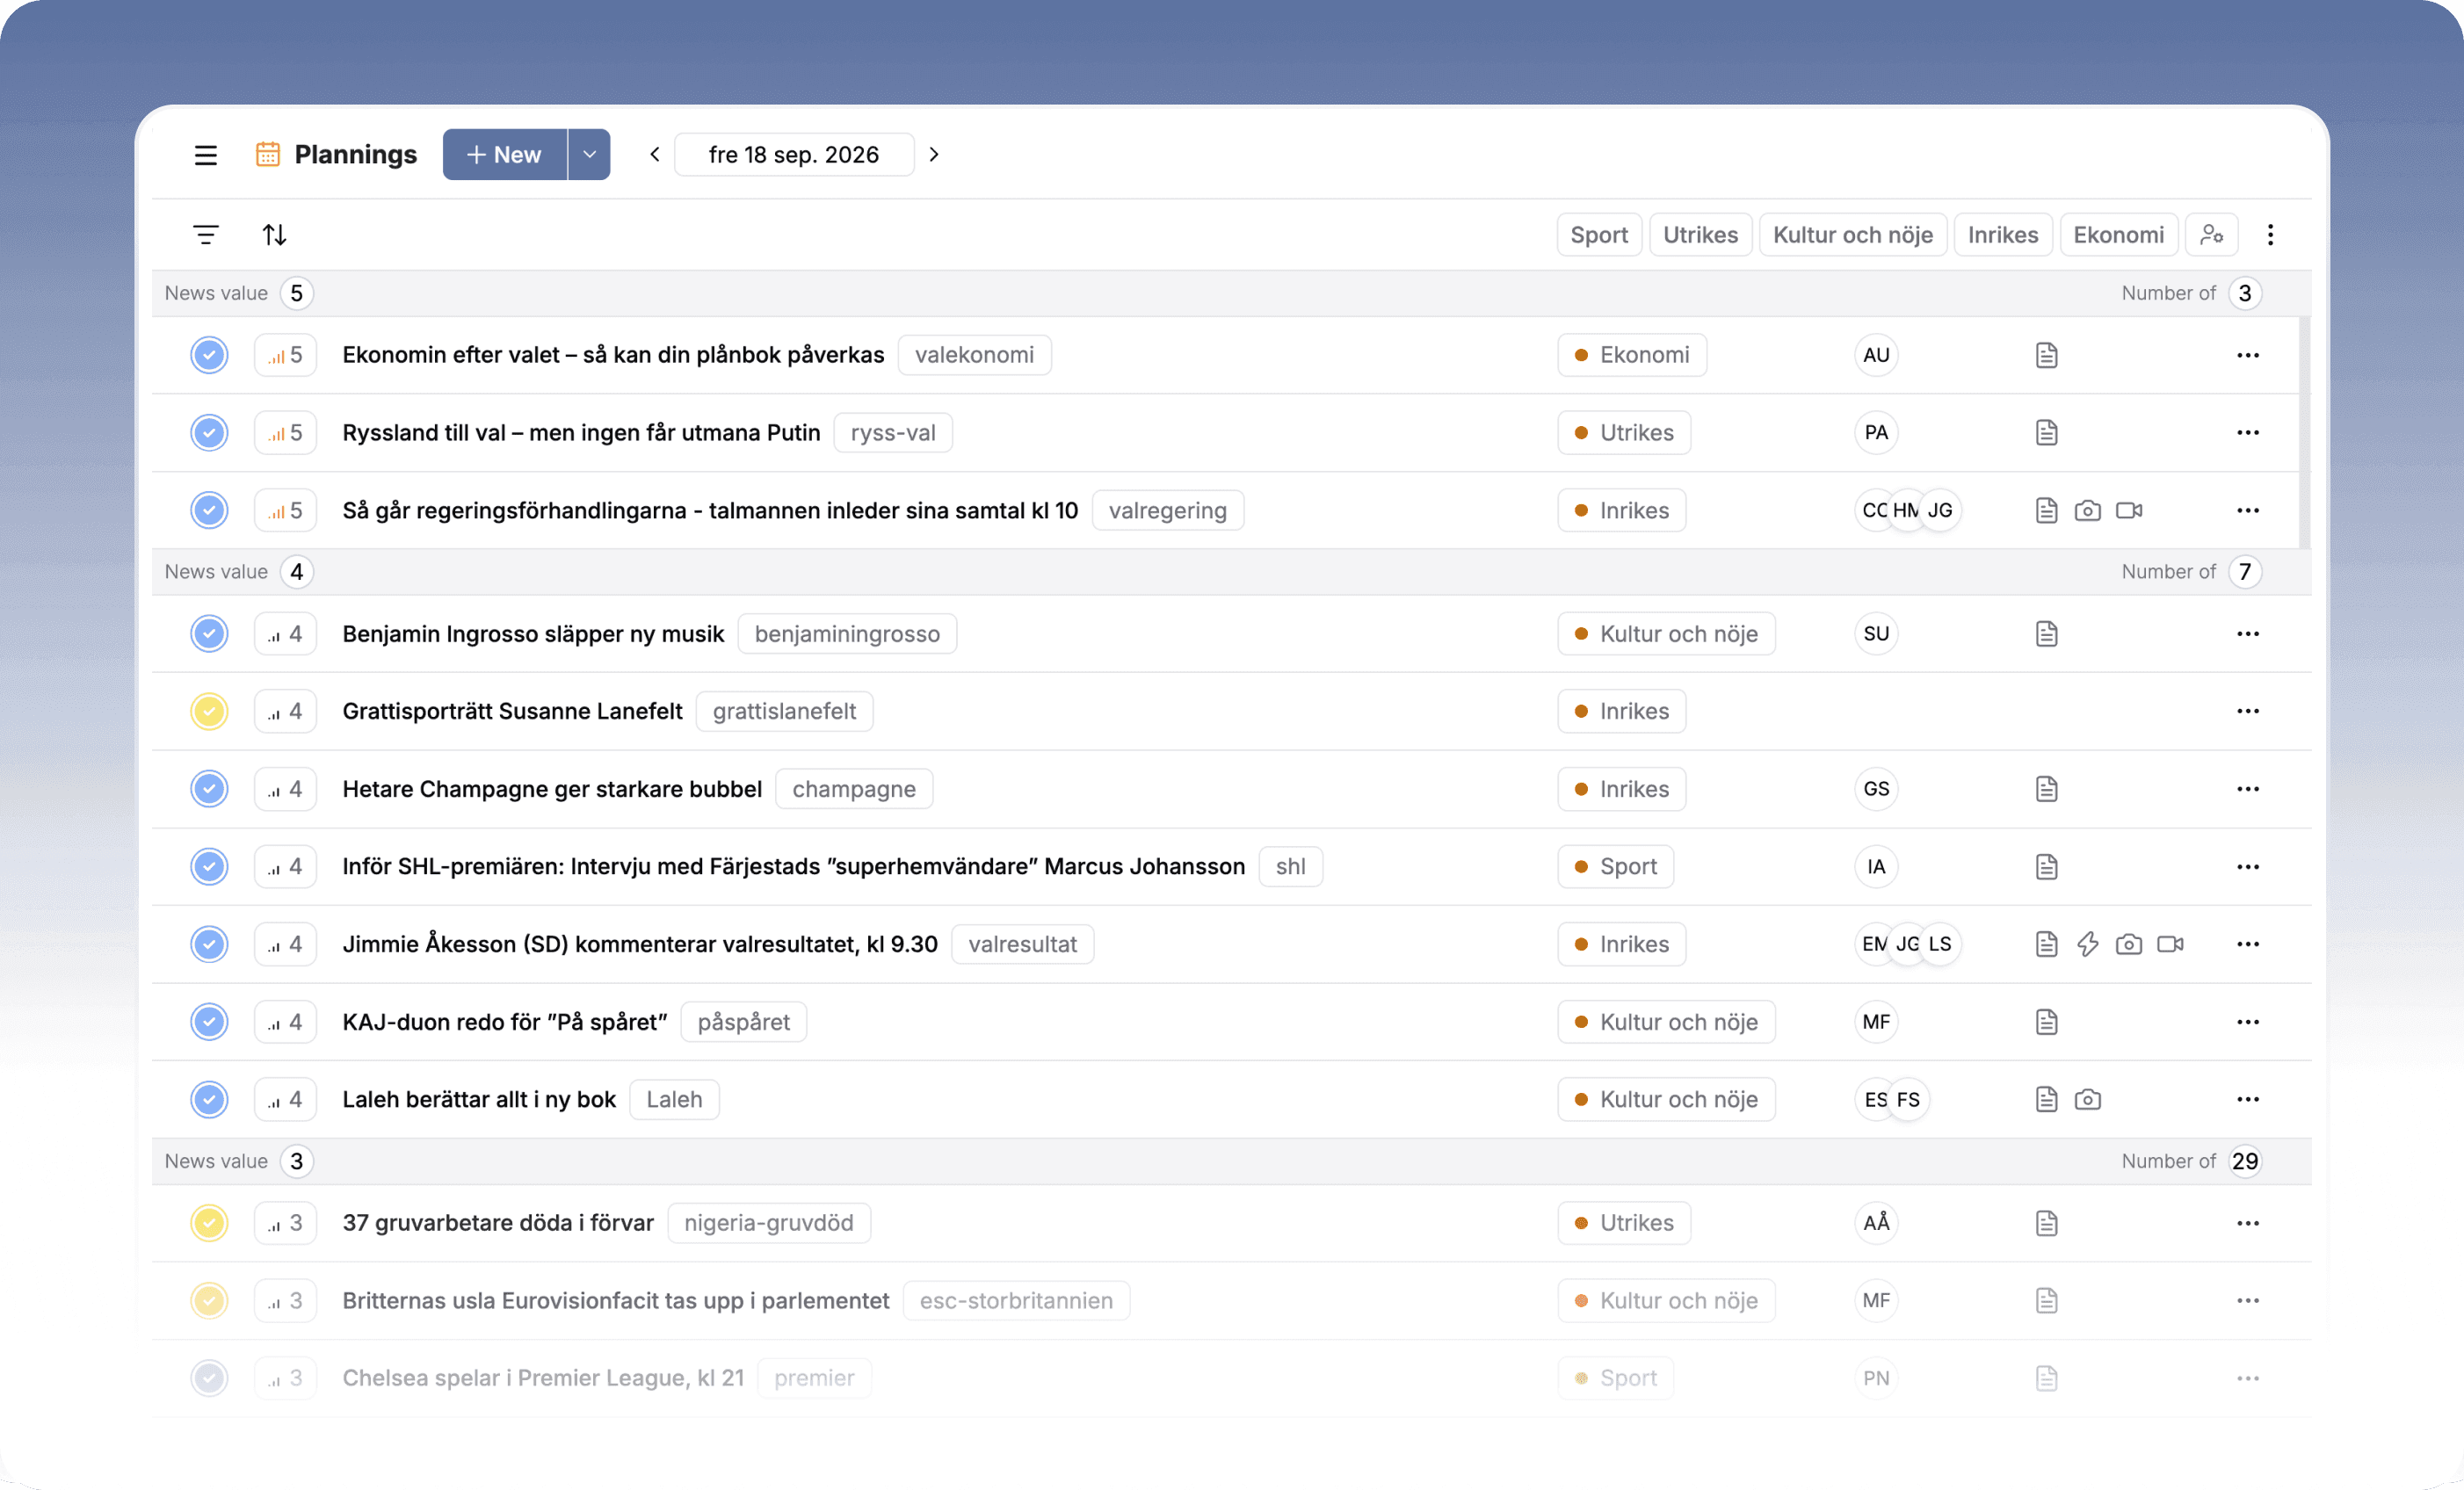
Task: Click the Inrikes filter chip in toolbar
Action: (x=2002, y=235)
